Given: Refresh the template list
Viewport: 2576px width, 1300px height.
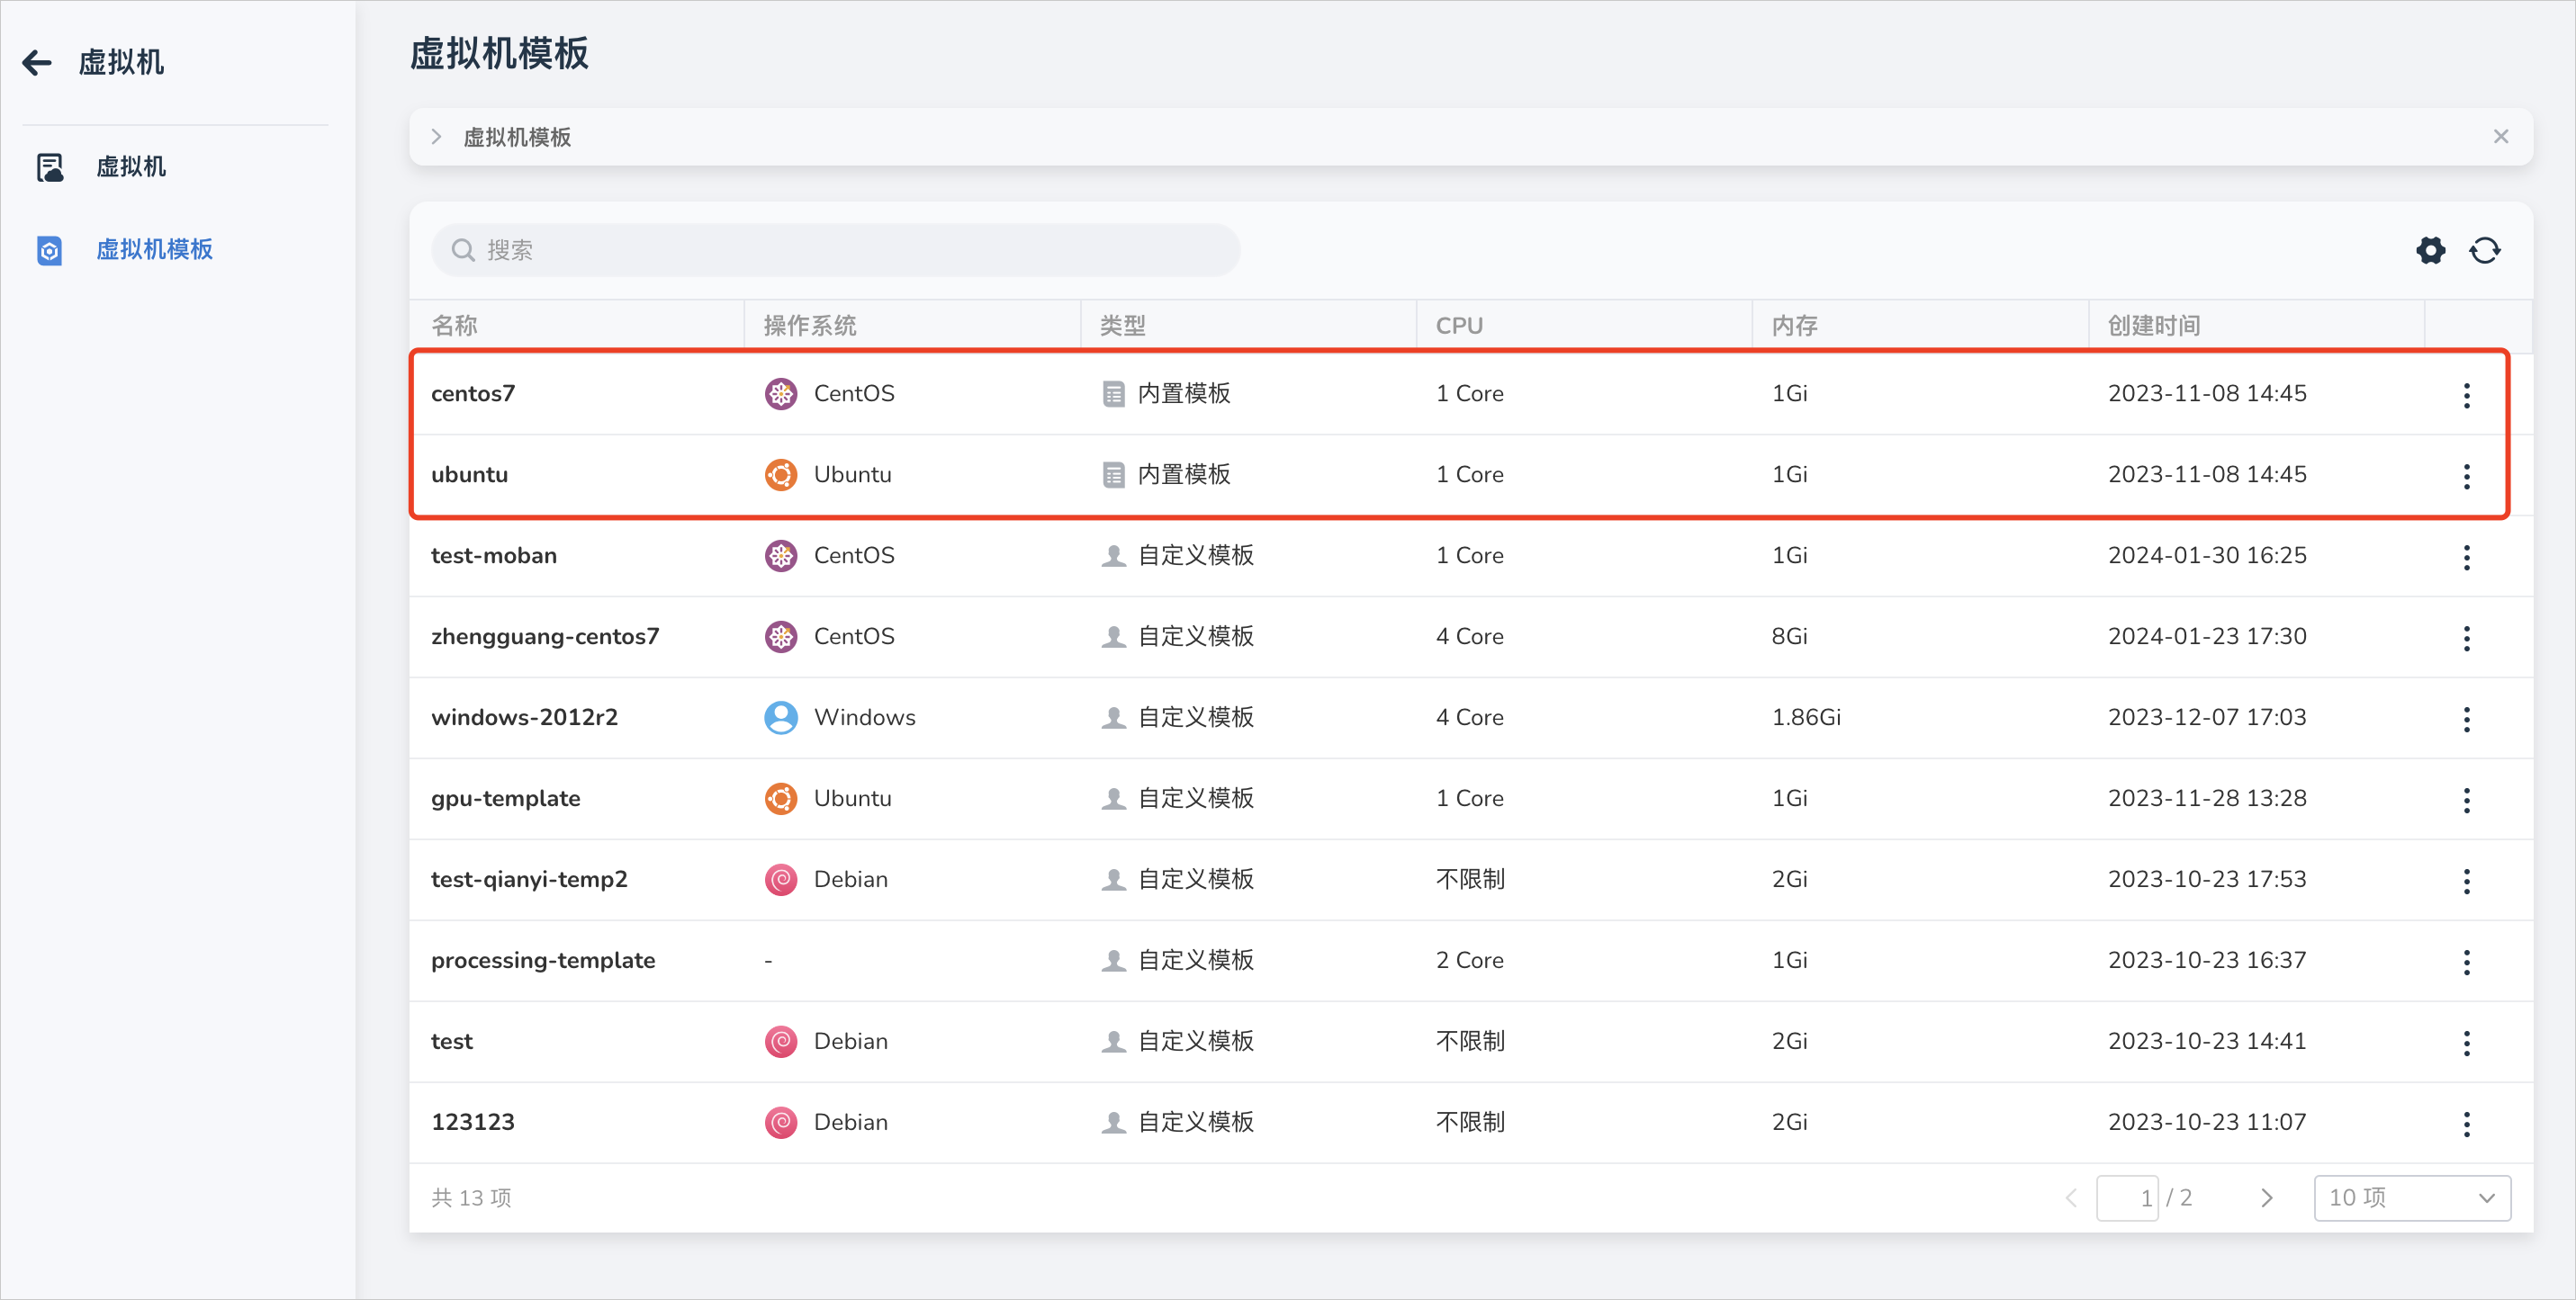Looking at the screenshot, I should click(x=2485, y=250).
